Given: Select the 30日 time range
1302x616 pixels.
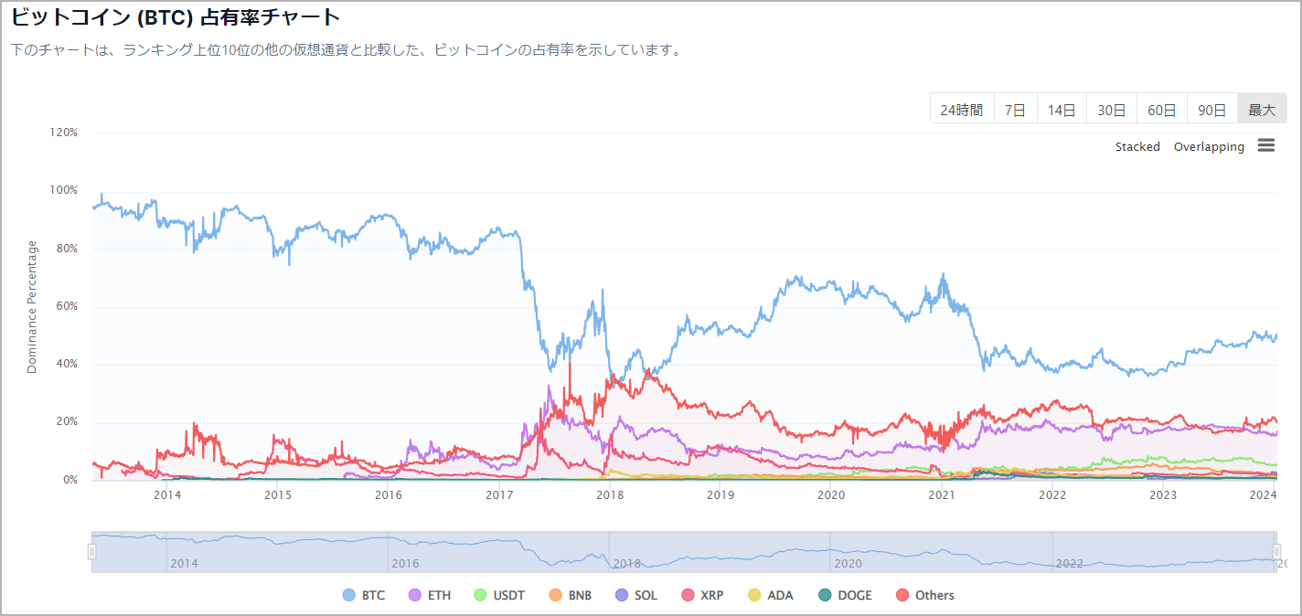Looking at the screenshot, I should click(1111, 108).
